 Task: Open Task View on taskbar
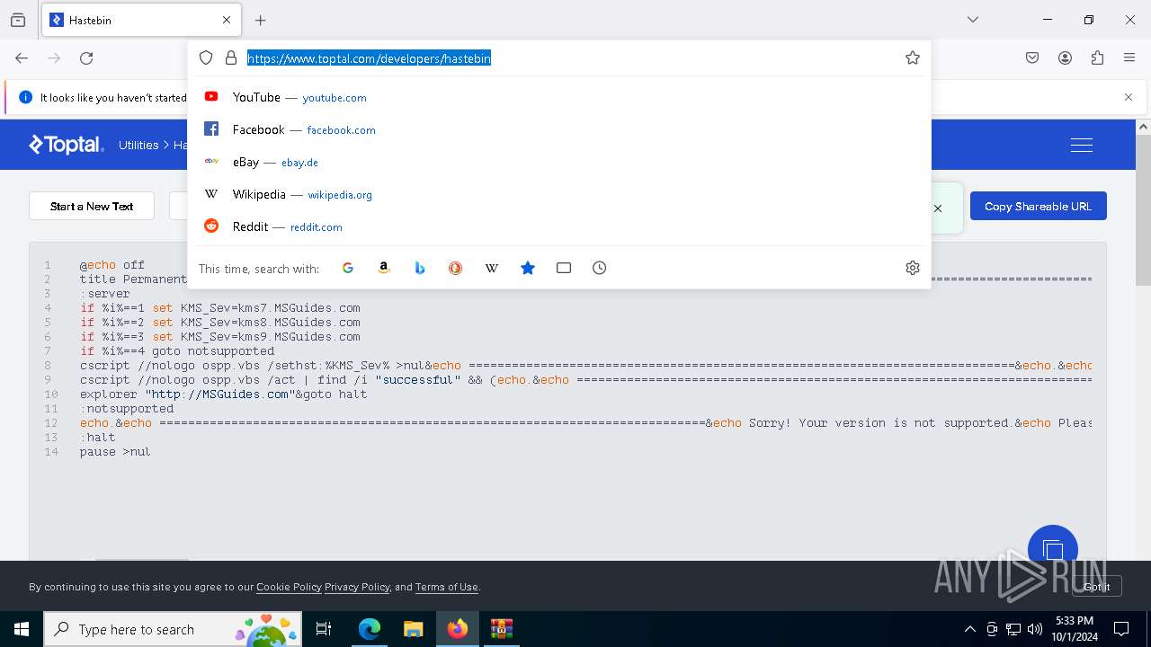[324, 629]
